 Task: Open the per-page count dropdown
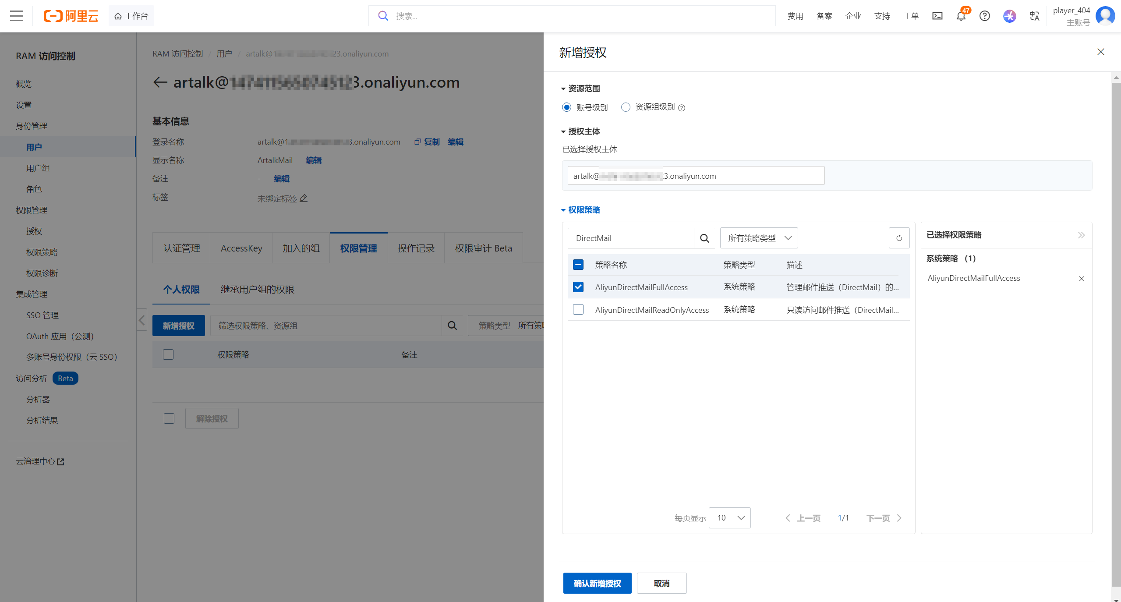coord(729,518)
